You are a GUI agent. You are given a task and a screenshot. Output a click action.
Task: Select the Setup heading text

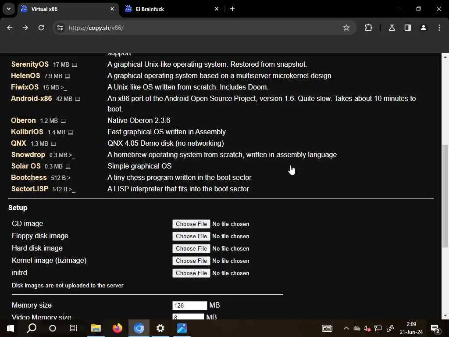[18, 208]
